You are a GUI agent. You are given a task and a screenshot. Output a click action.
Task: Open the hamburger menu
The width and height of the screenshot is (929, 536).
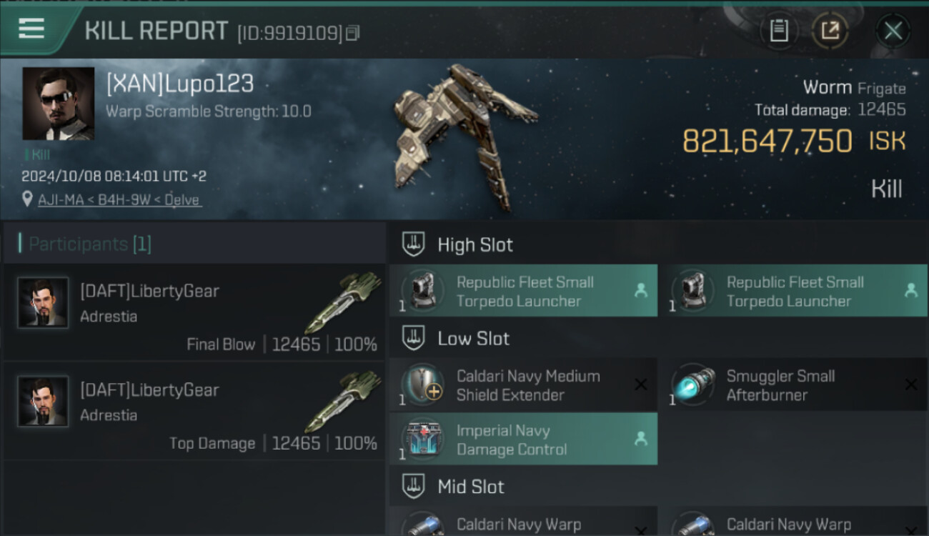coord(31,29)
